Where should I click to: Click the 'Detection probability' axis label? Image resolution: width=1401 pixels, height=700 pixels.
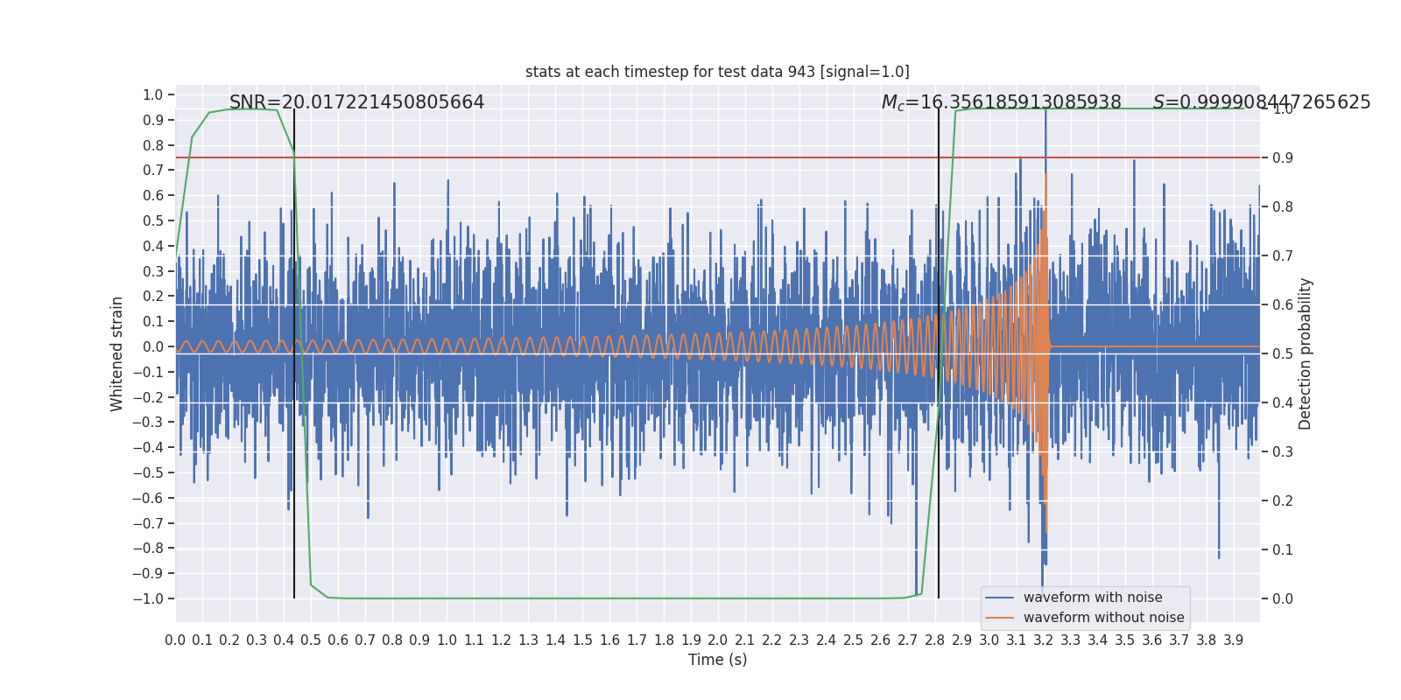(1306, 353)
